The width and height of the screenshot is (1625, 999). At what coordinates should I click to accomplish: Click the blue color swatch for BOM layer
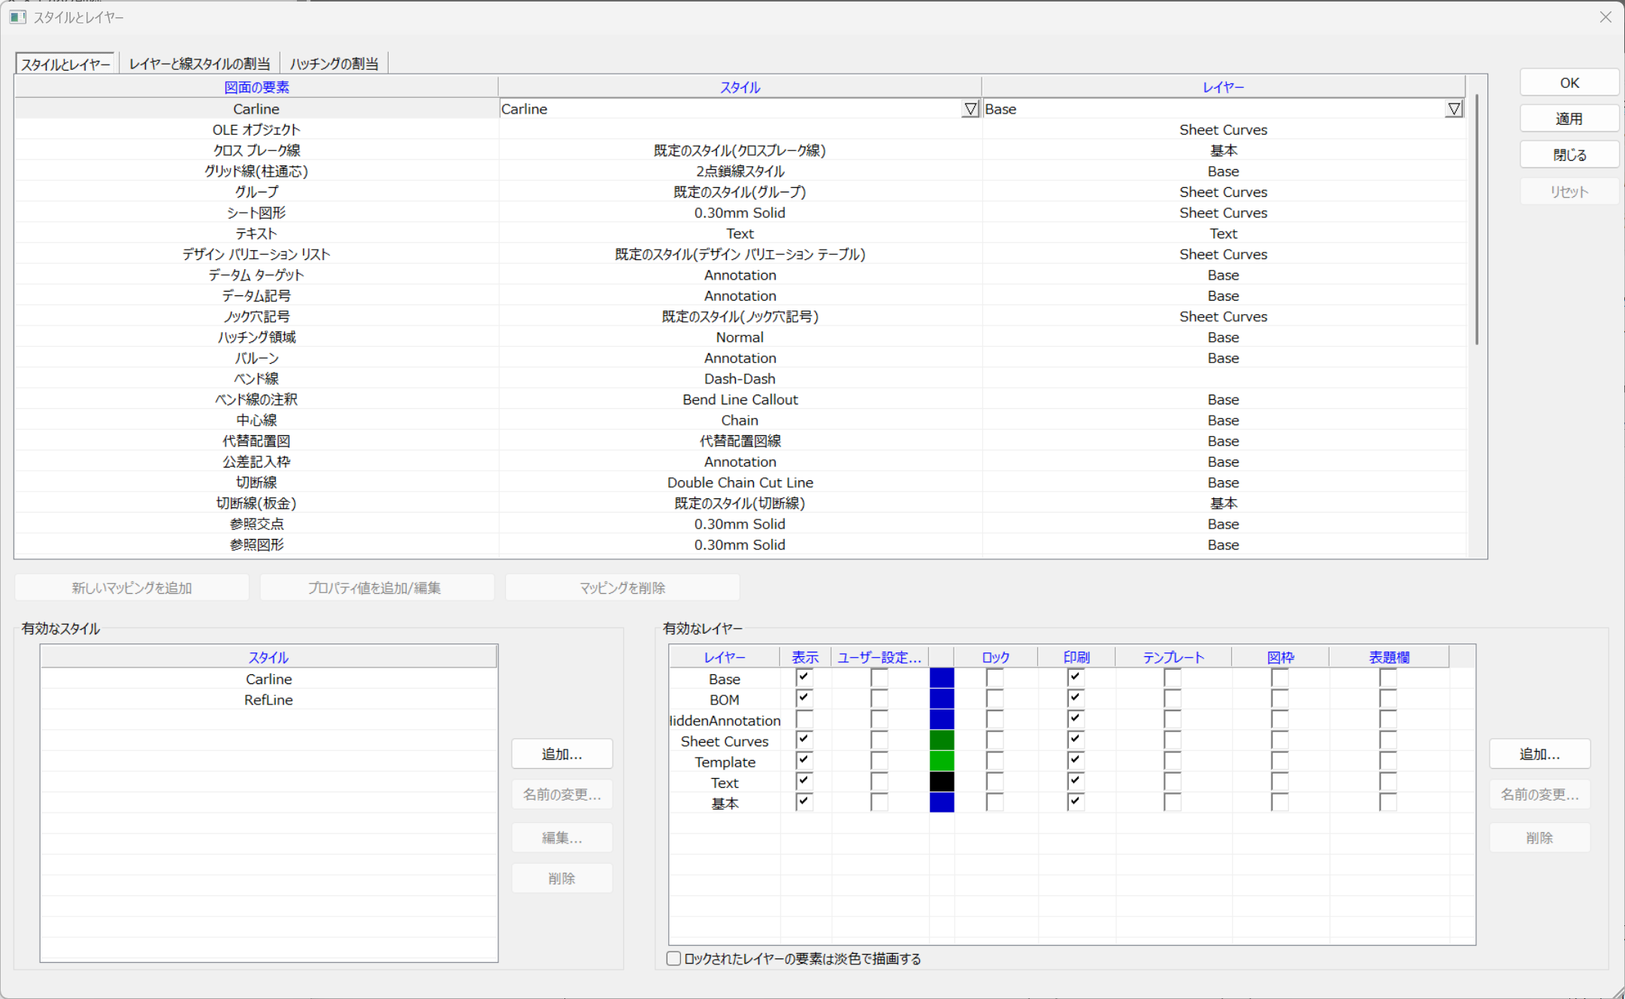point(942,699)
